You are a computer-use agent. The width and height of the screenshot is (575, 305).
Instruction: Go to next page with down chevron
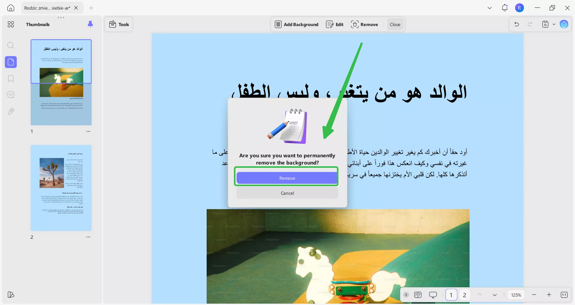tap(495, 295)
